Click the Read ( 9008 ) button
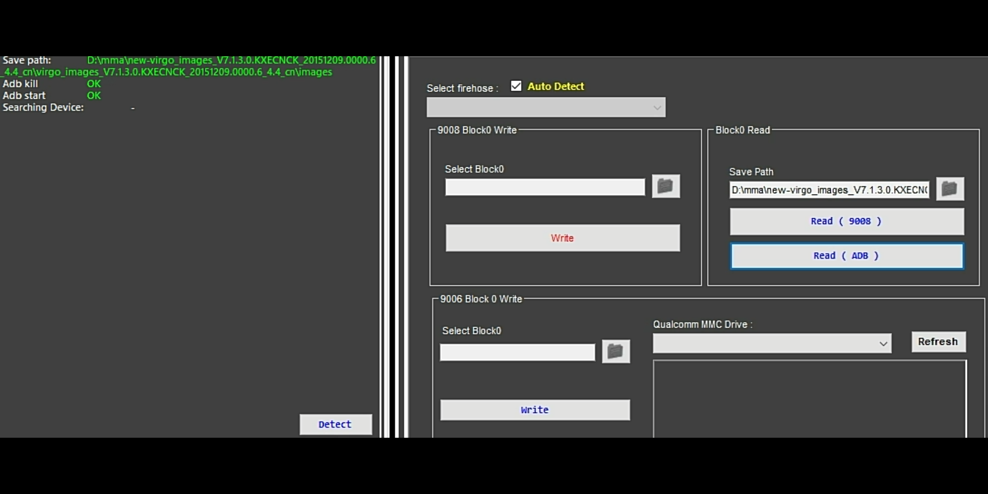Viewport: 988px width, 494px height. pos(847,221)
